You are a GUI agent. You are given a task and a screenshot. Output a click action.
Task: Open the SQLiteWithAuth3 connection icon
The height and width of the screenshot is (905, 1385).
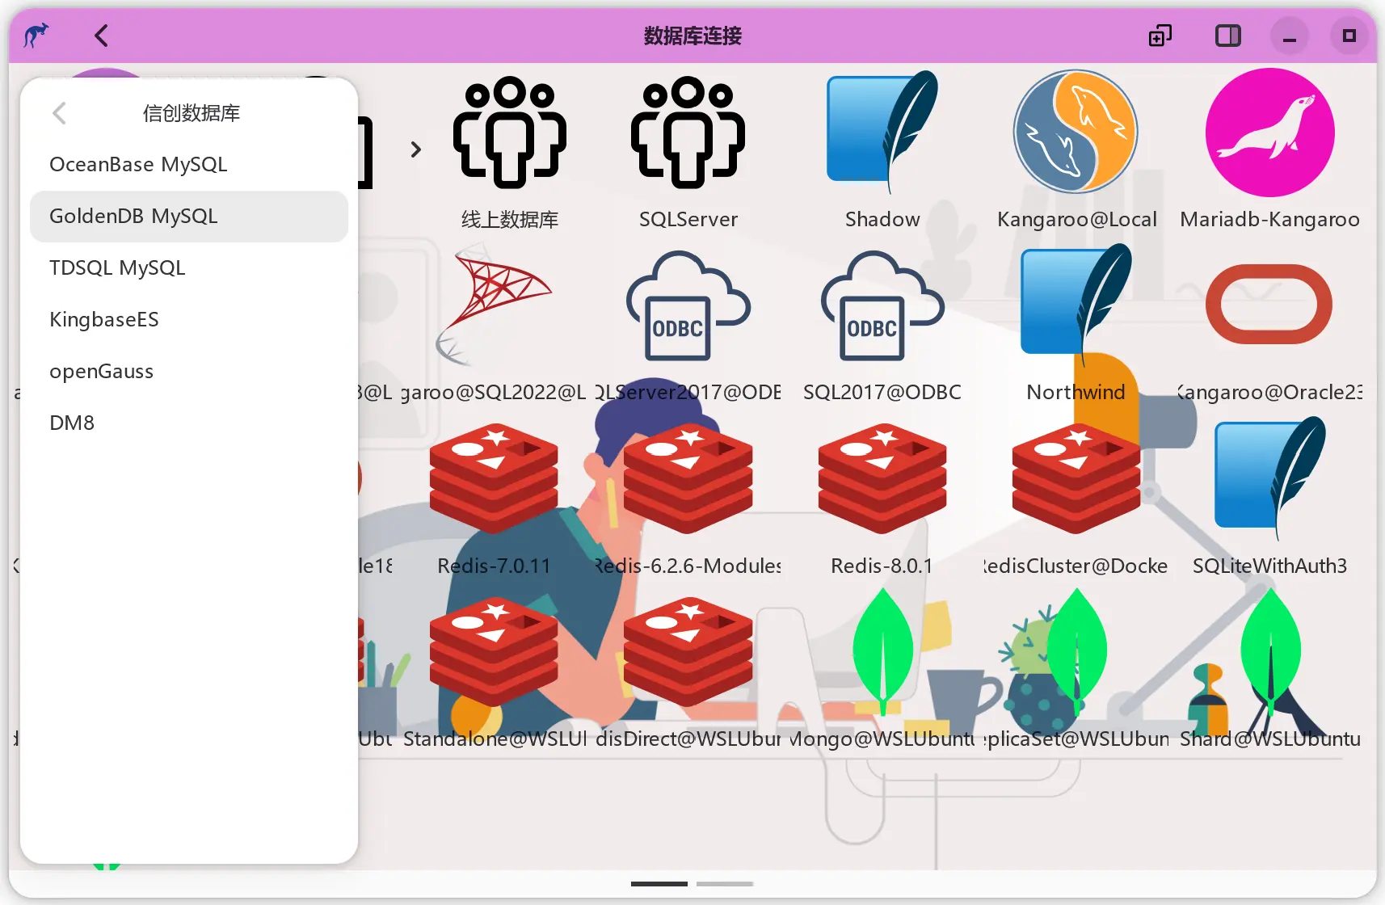click(1270, 478)
